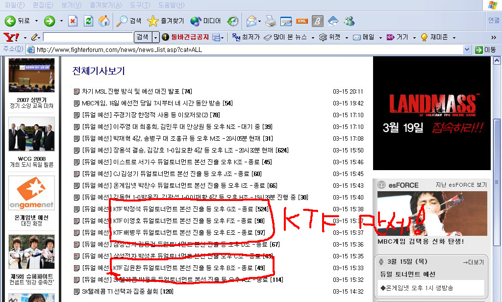Open the 미디어 media panel
502x302 pixels.
(x=205, y=21)
